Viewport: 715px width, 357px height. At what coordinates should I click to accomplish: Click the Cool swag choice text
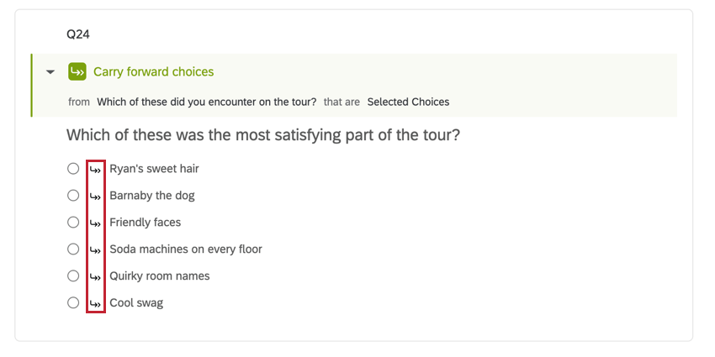click(x=136, y=303)
